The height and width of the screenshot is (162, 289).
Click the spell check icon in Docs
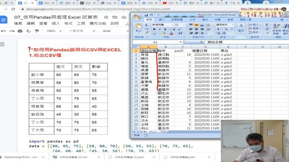(x=28, y=31)
